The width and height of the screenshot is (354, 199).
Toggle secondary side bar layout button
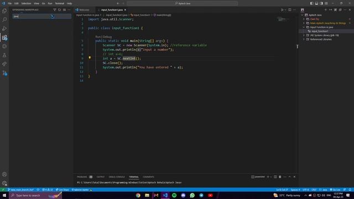click(x=321, y=3)
